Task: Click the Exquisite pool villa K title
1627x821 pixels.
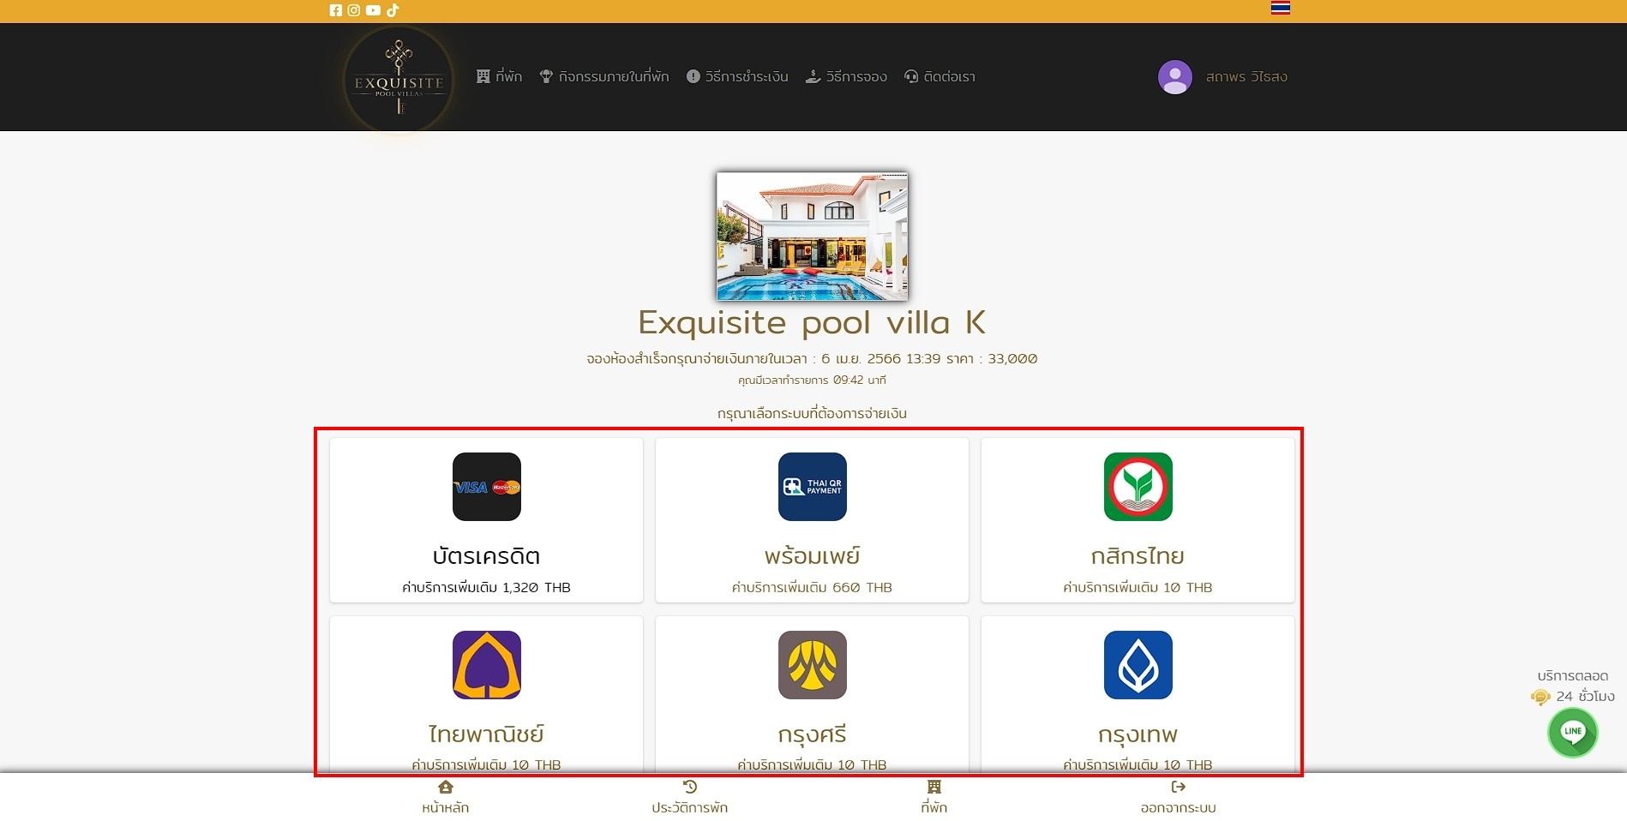Action: [812, 323]
